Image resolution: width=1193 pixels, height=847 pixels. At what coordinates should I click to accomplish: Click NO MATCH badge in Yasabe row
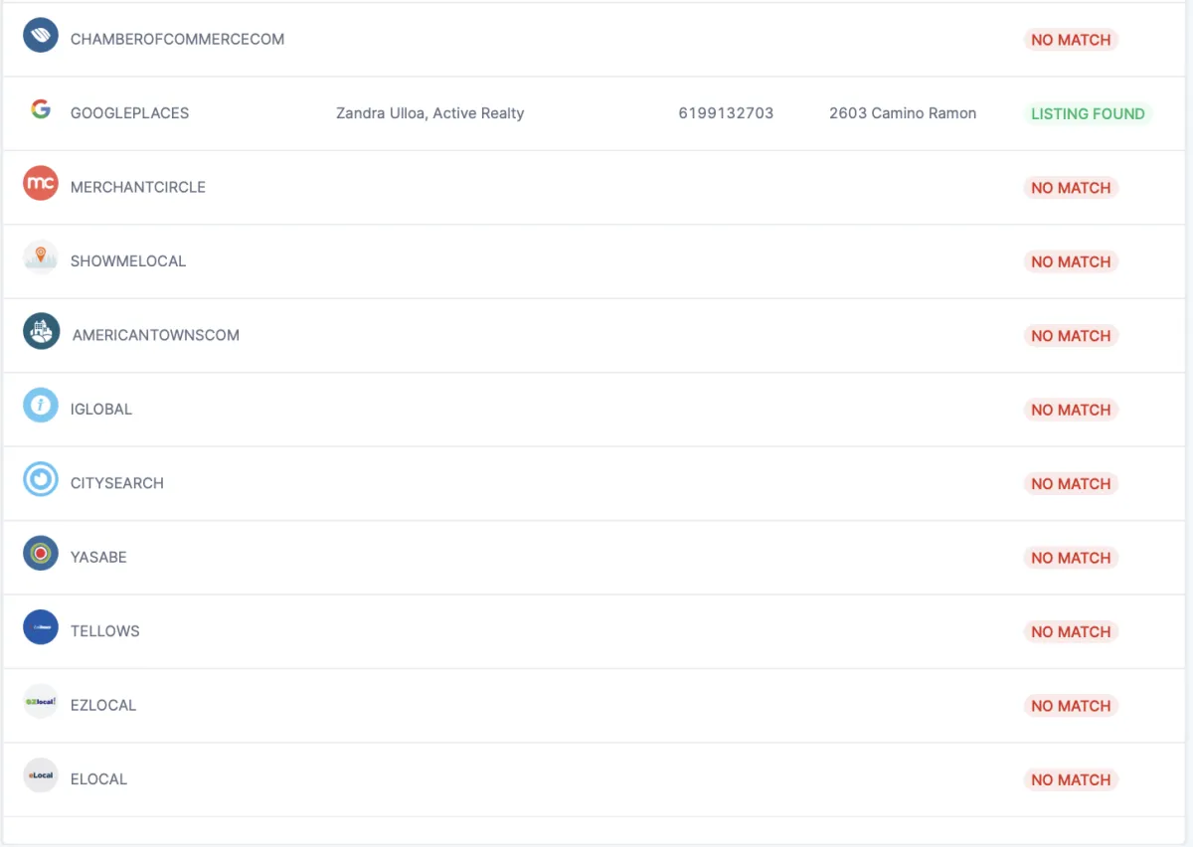coord(1071,558)
